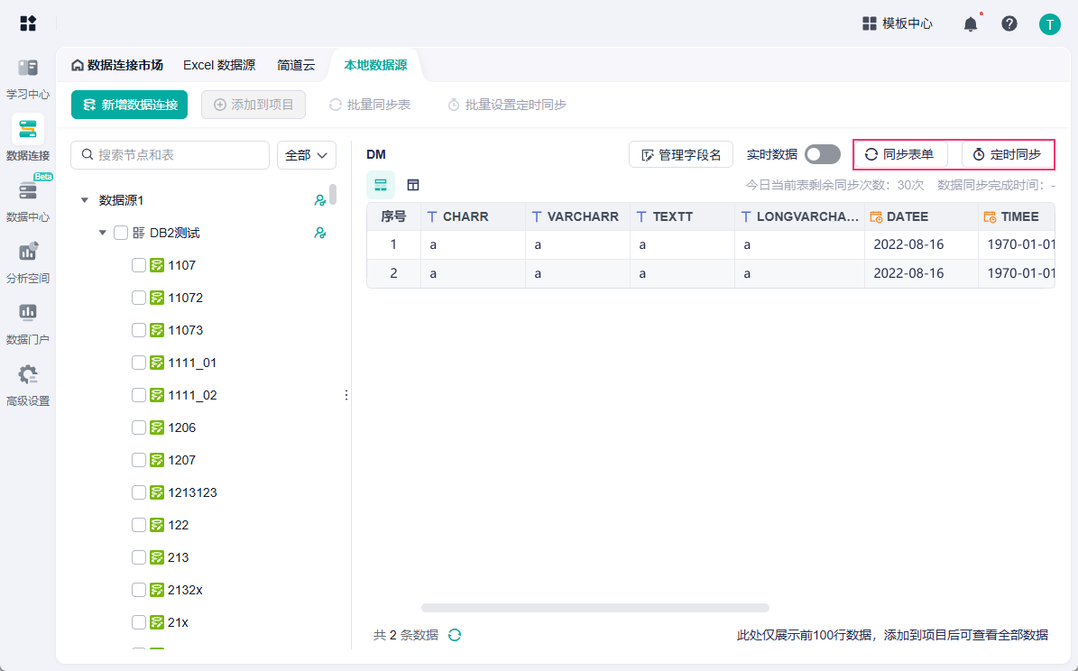
Task: Focus the 搜索节点和表 search field
Action: (x=170, y=155)
